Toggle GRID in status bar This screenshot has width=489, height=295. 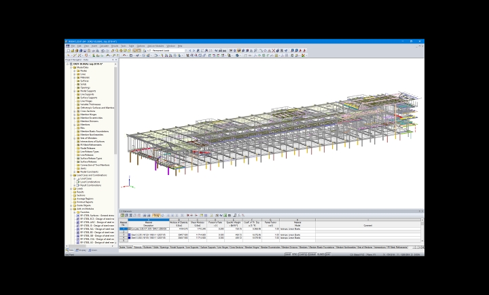click(x=295, y=254)
